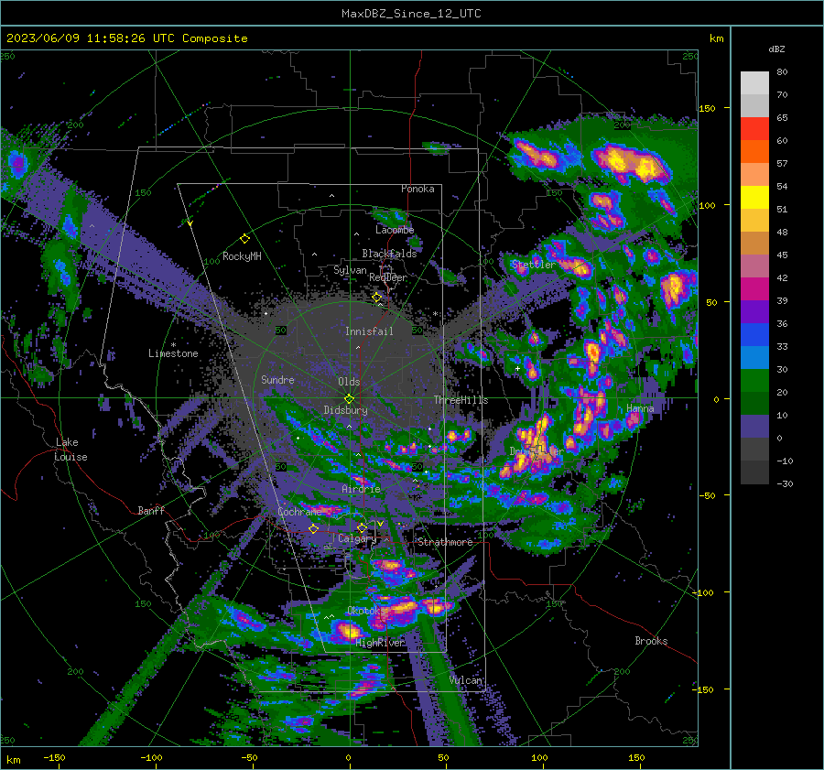
Task: Select the Brooks label
Action: tap(651, 641)
